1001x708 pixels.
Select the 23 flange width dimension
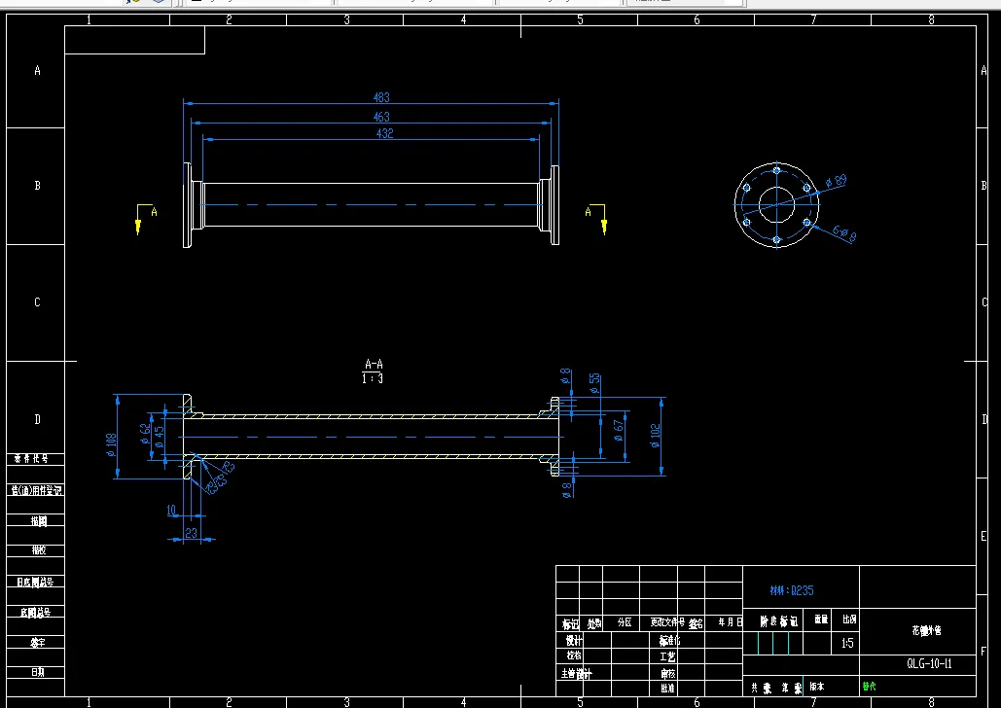point(191,533)
